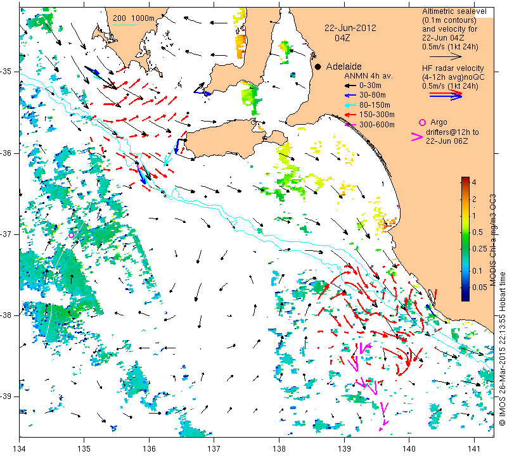507x456 pixels.
Task: Click the green 0.5 level on colorbar
Action: [465, 232]
